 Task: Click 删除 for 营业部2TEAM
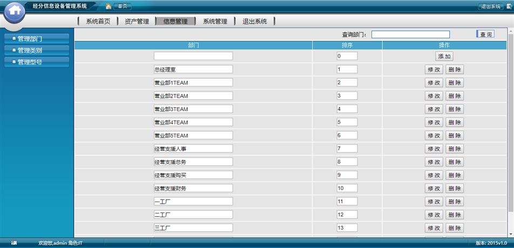455,96
